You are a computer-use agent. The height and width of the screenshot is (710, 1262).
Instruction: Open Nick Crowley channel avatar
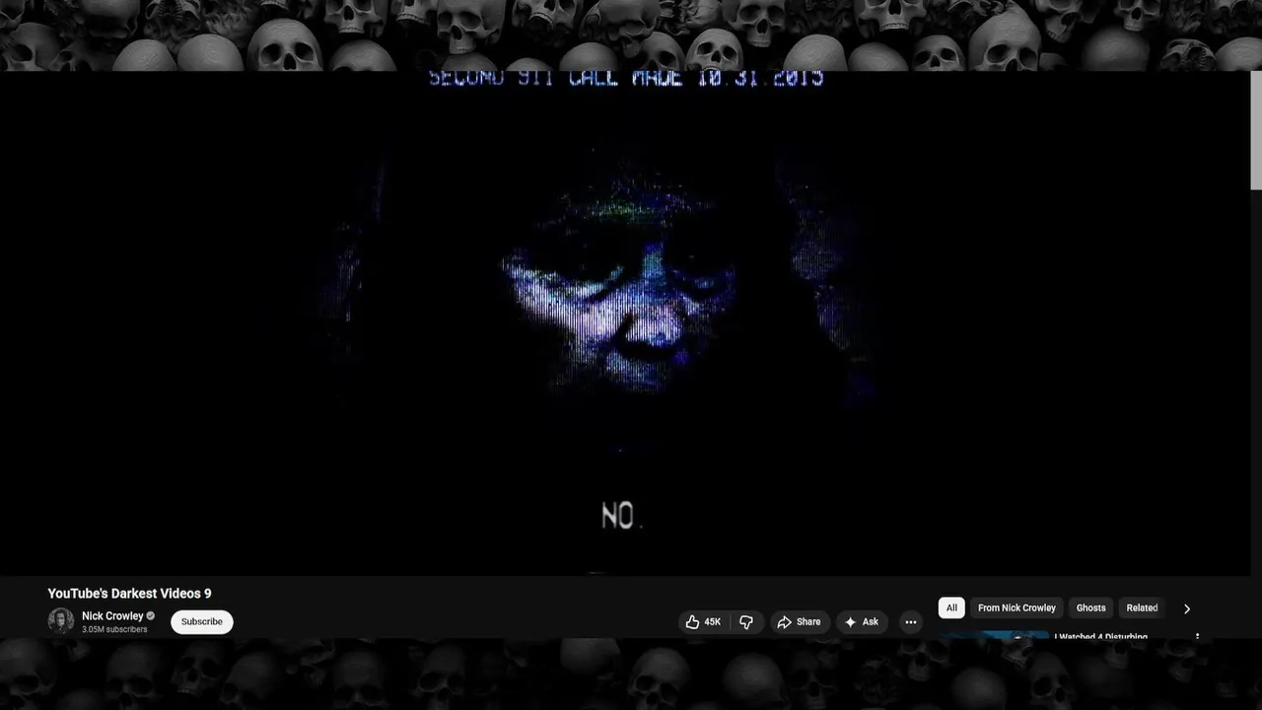click(x=61, y=621)
